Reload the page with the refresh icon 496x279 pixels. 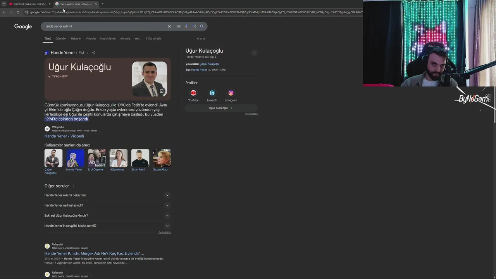(18, 12)
